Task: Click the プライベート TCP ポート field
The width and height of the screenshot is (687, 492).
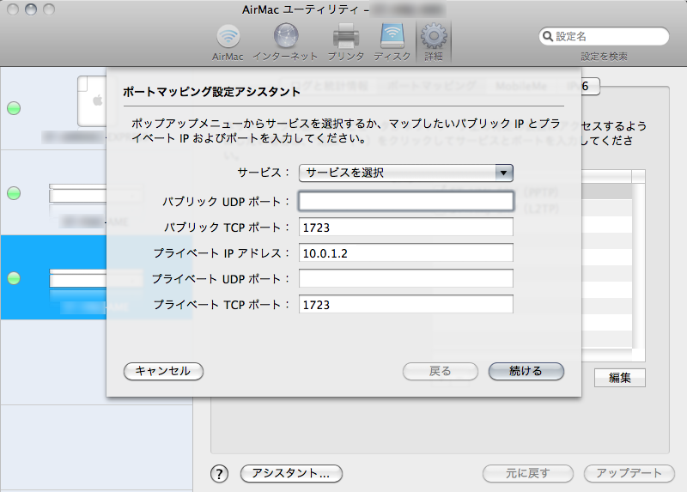Action: point(405,305)
